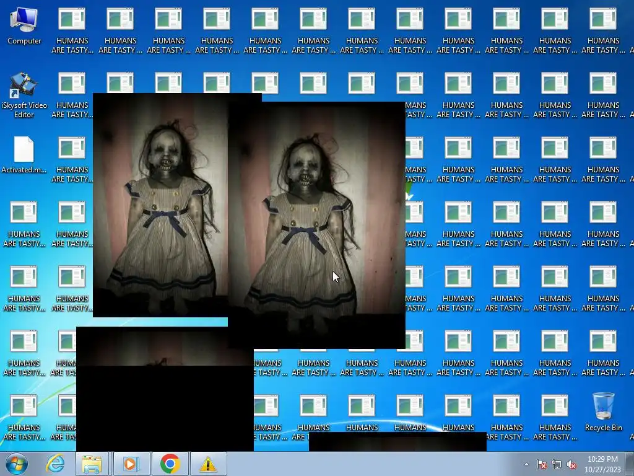
Task: Open the muted volume tray icon
Action: click(x=571, y=464)
